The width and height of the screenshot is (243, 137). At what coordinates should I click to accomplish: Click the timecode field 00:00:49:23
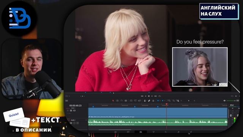[x=75, y=106]
